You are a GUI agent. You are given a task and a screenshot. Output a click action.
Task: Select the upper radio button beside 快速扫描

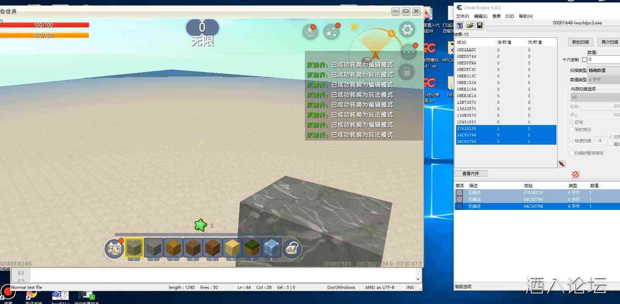pos(611,137)
